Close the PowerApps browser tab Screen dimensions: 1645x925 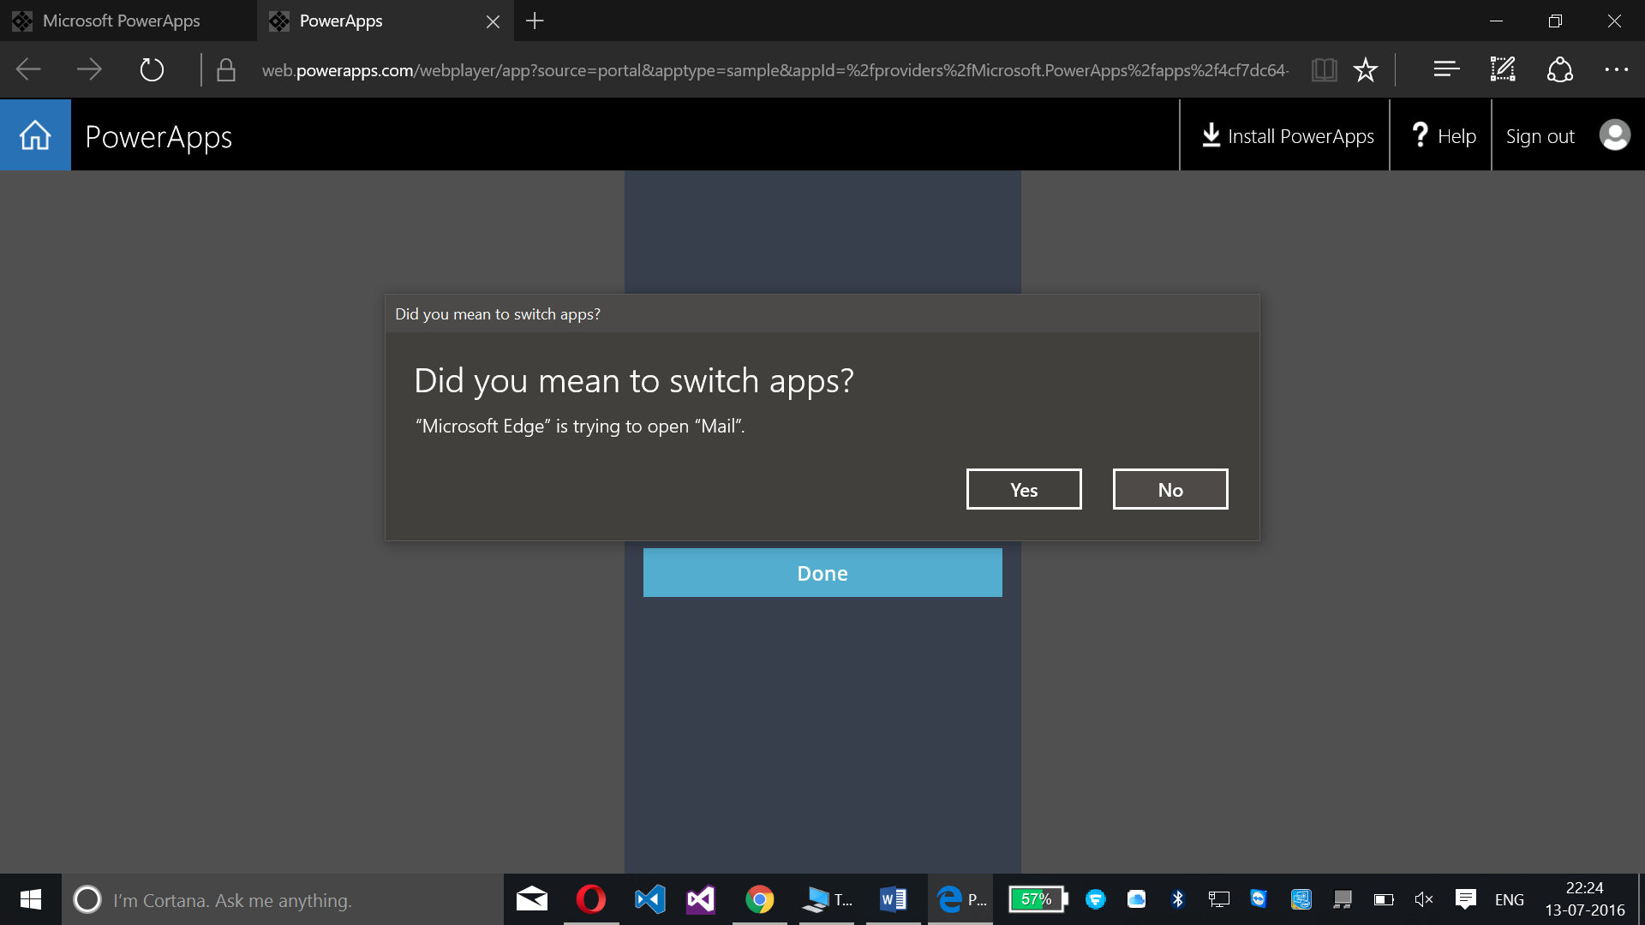[493, 21]
